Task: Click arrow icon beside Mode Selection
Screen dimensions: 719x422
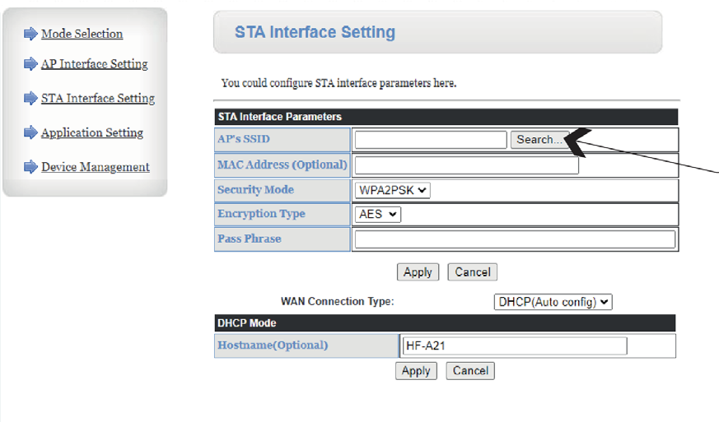Action: pos(30,34)
